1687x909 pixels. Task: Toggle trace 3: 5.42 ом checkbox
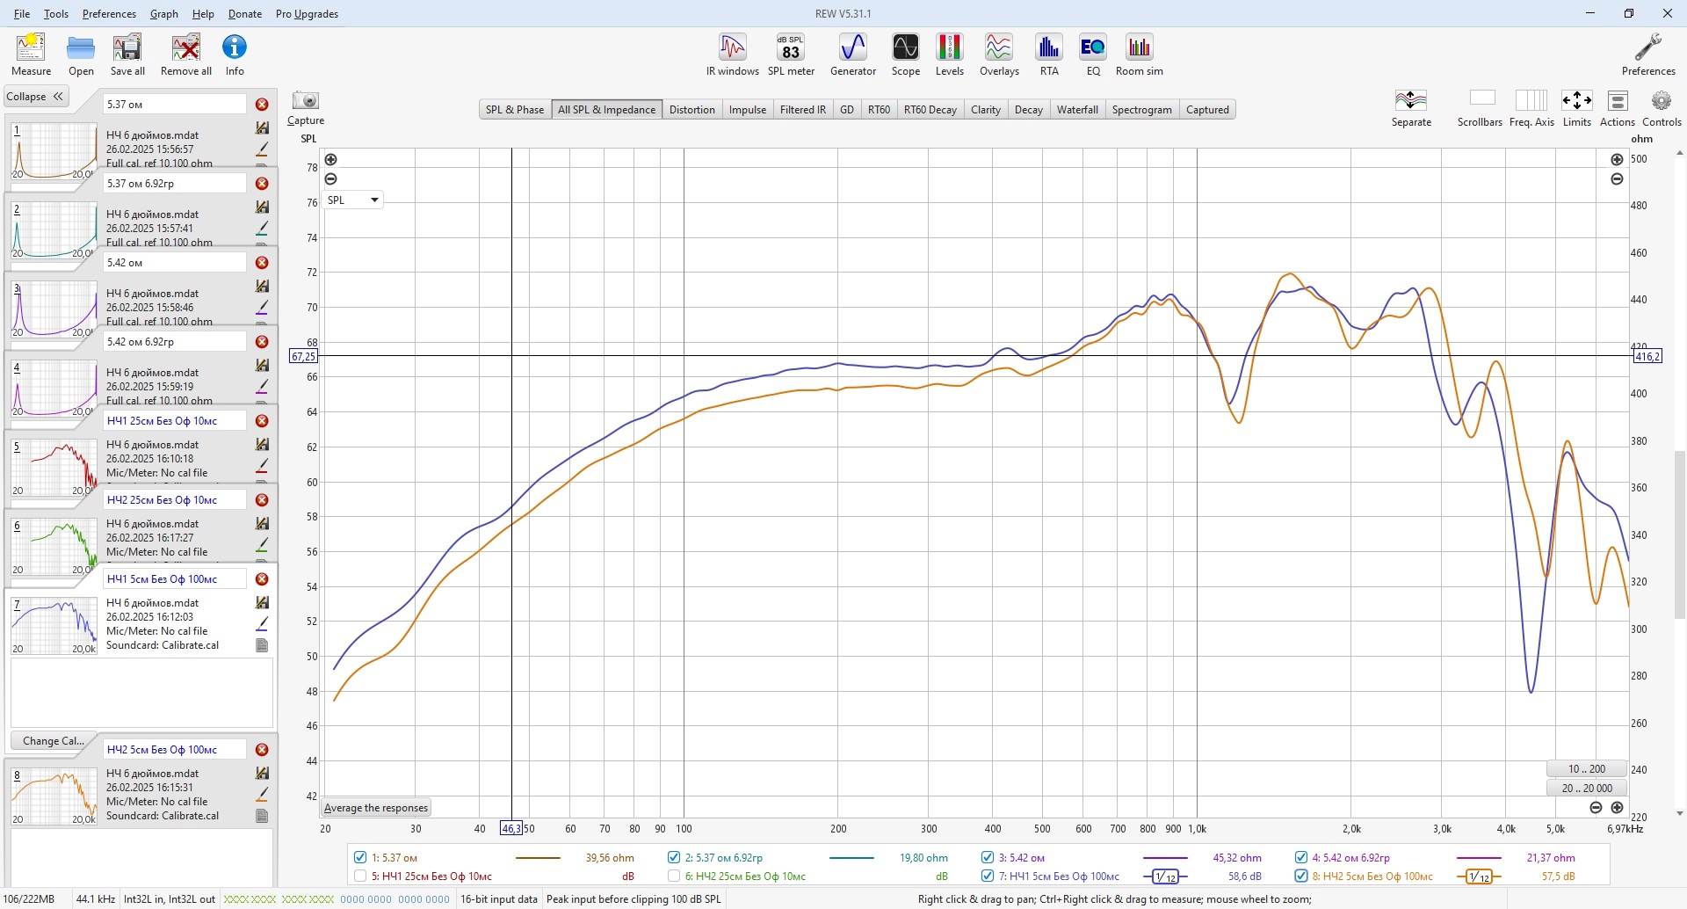point(988,857)
